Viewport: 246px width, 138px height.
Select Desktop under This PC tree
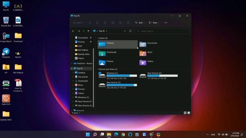[80, 73]
